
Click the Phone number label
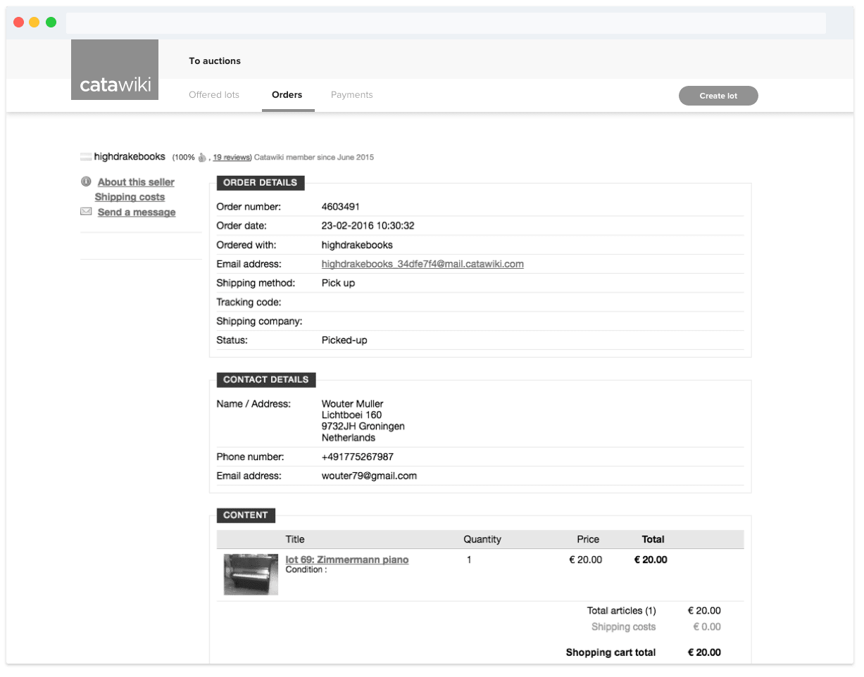click(251, 457)
